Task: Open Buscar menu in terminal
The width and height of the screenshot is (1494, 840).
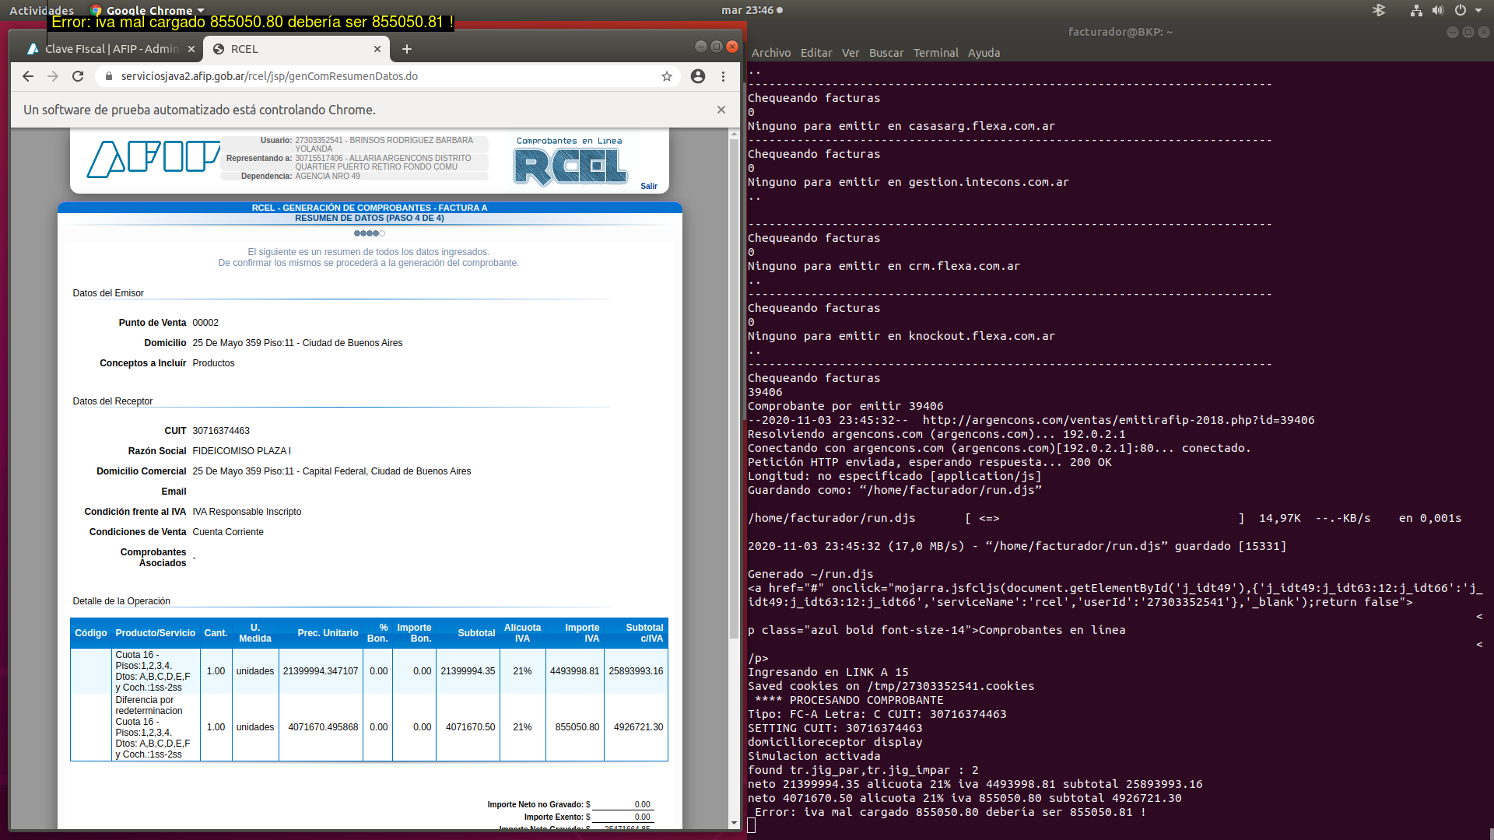Action: tap(886, 53)
